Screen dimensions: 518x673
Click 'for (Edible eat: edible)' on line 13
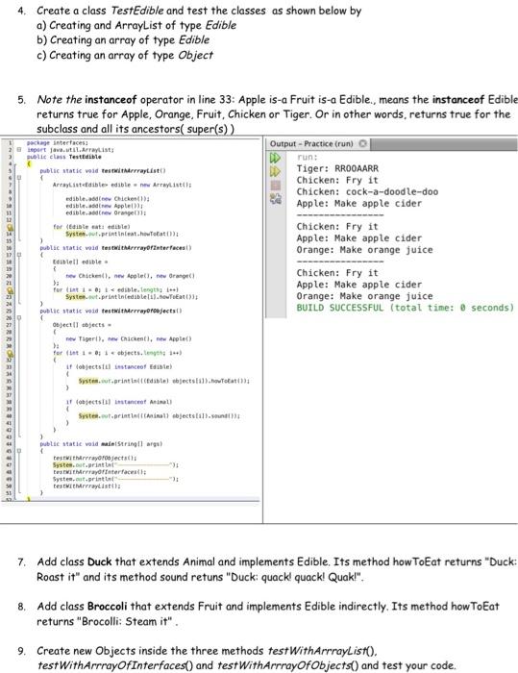tap(91, 227)
